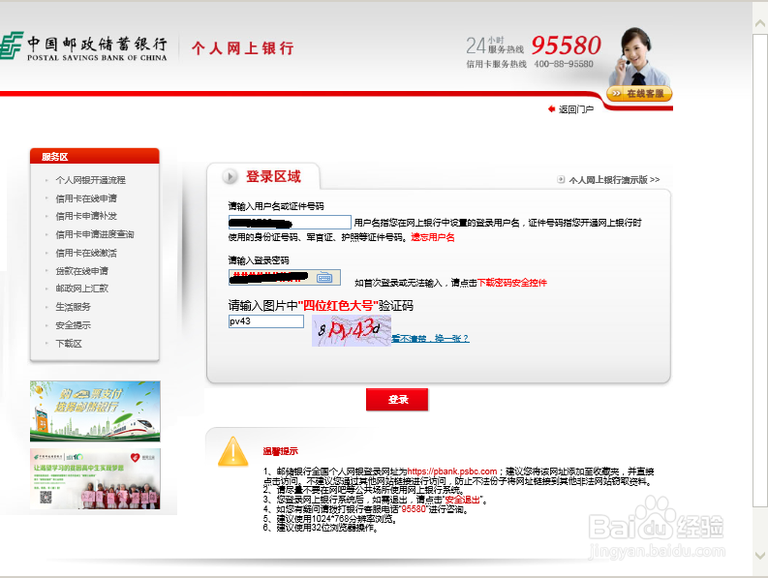The width and height of the screenshot is (768, 578).
Task: Focus the login password field
Action: (x=285, y=278)
